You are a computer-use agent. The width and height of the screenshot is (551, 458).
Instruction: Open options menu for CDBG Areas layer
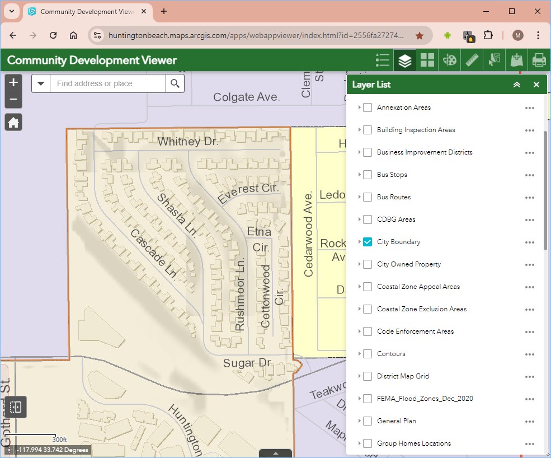(530, 220)
